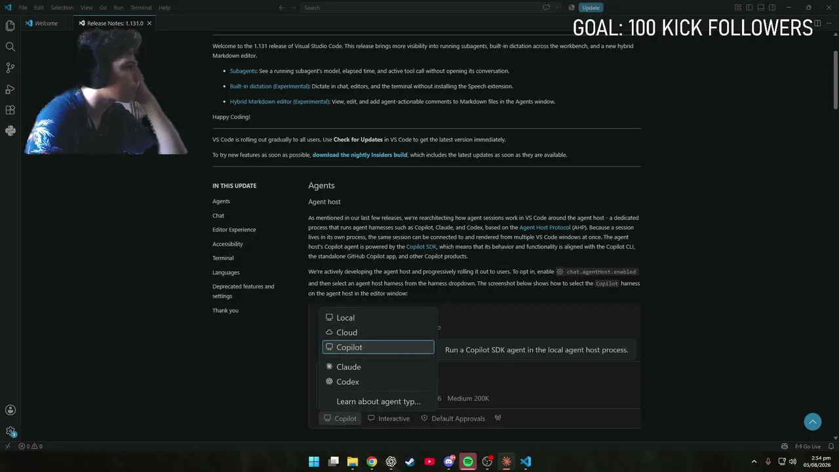This screenshot has width=839, height=472.
Task: Show errors and warnings from the status bar
Action: pyautogui.click(x=30, y=446)
